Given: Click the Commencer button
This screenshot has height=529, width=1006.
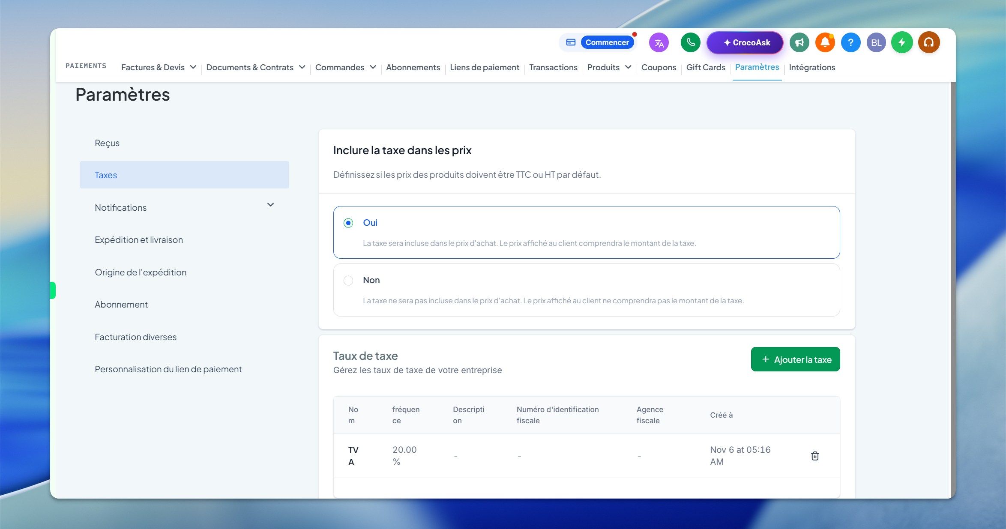Looking at the screenshot, I should pos(607,42).
